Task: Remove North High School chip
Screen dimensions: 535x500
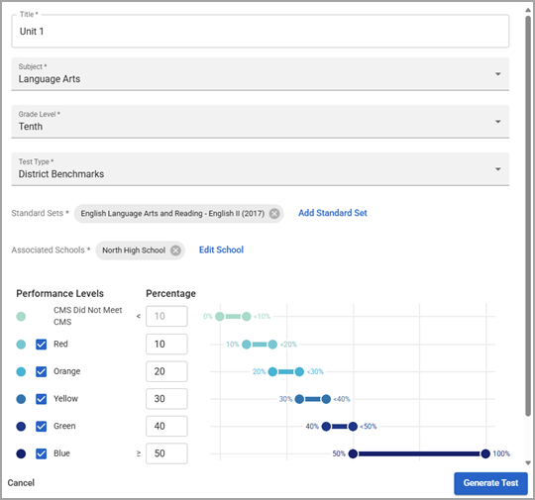Action: (x=175, y=250)
